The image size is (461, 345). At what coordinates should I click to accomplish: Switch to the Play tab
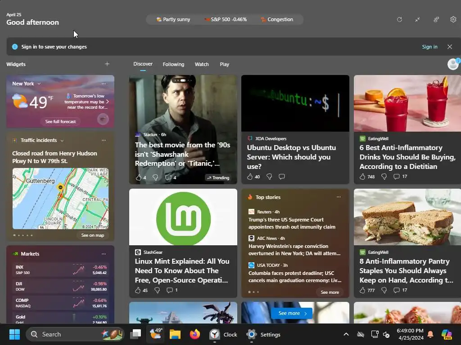click(x=224, y=64)
